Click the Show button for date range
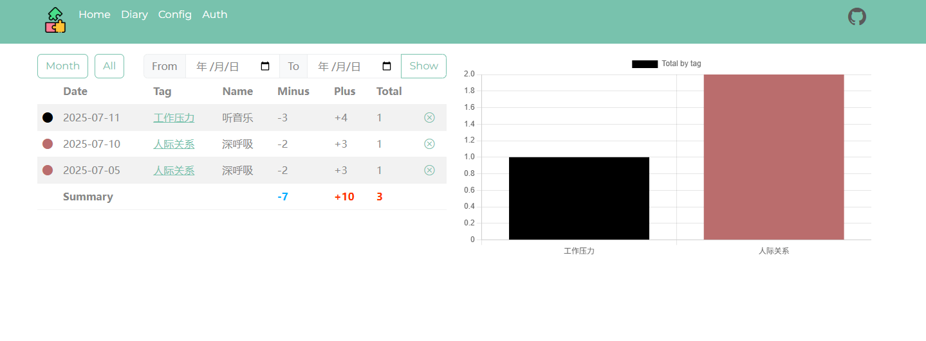 tap(423, 66)
